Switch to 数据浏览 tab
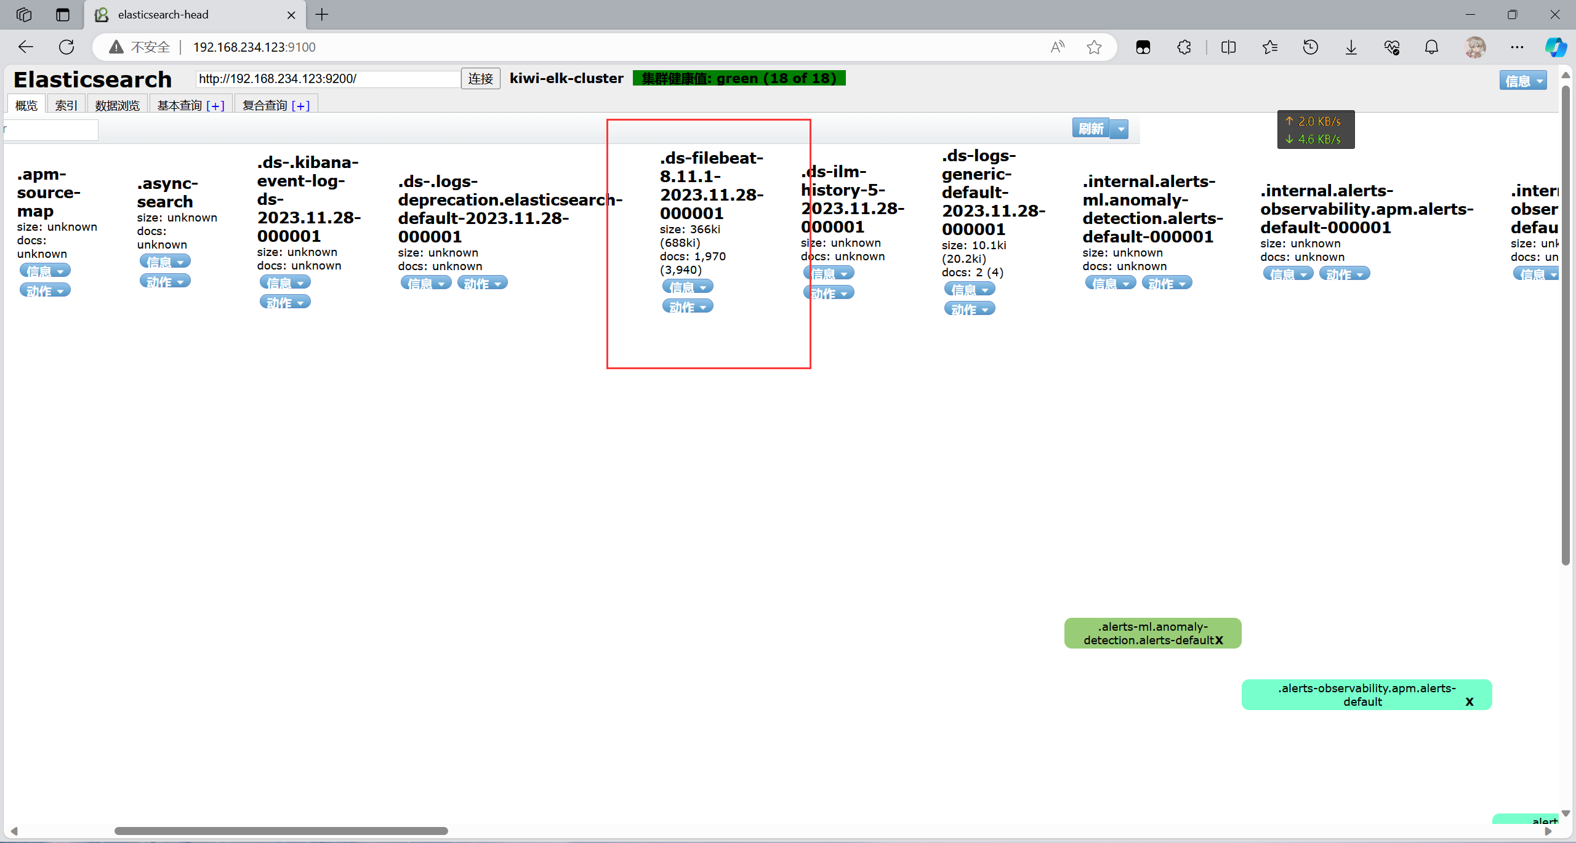The image size is (1576, 843). click(117, 105)
